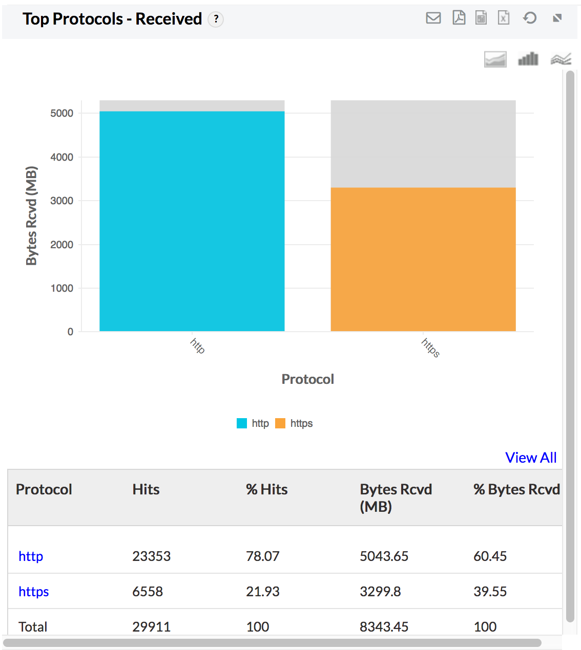Open the http protocol link
The height and width of the screenshot is (650, 581).
click(31, 556)
